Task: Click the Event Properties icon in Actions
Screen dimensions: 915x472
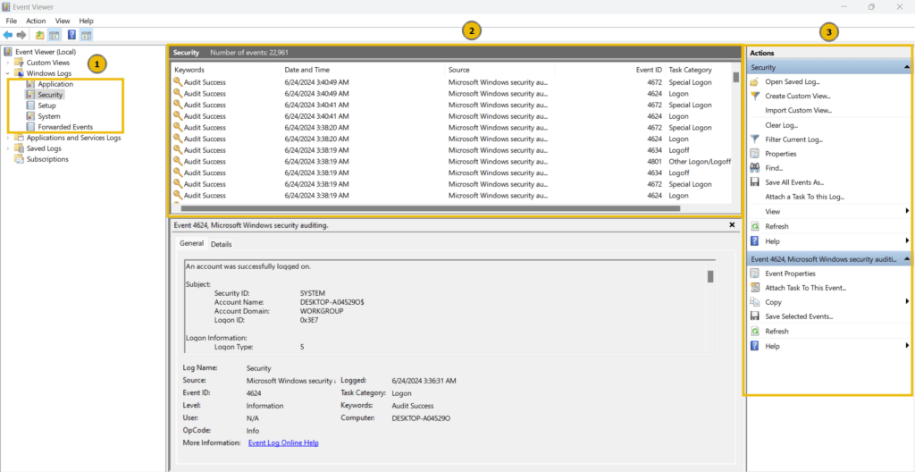Action: 754,274
